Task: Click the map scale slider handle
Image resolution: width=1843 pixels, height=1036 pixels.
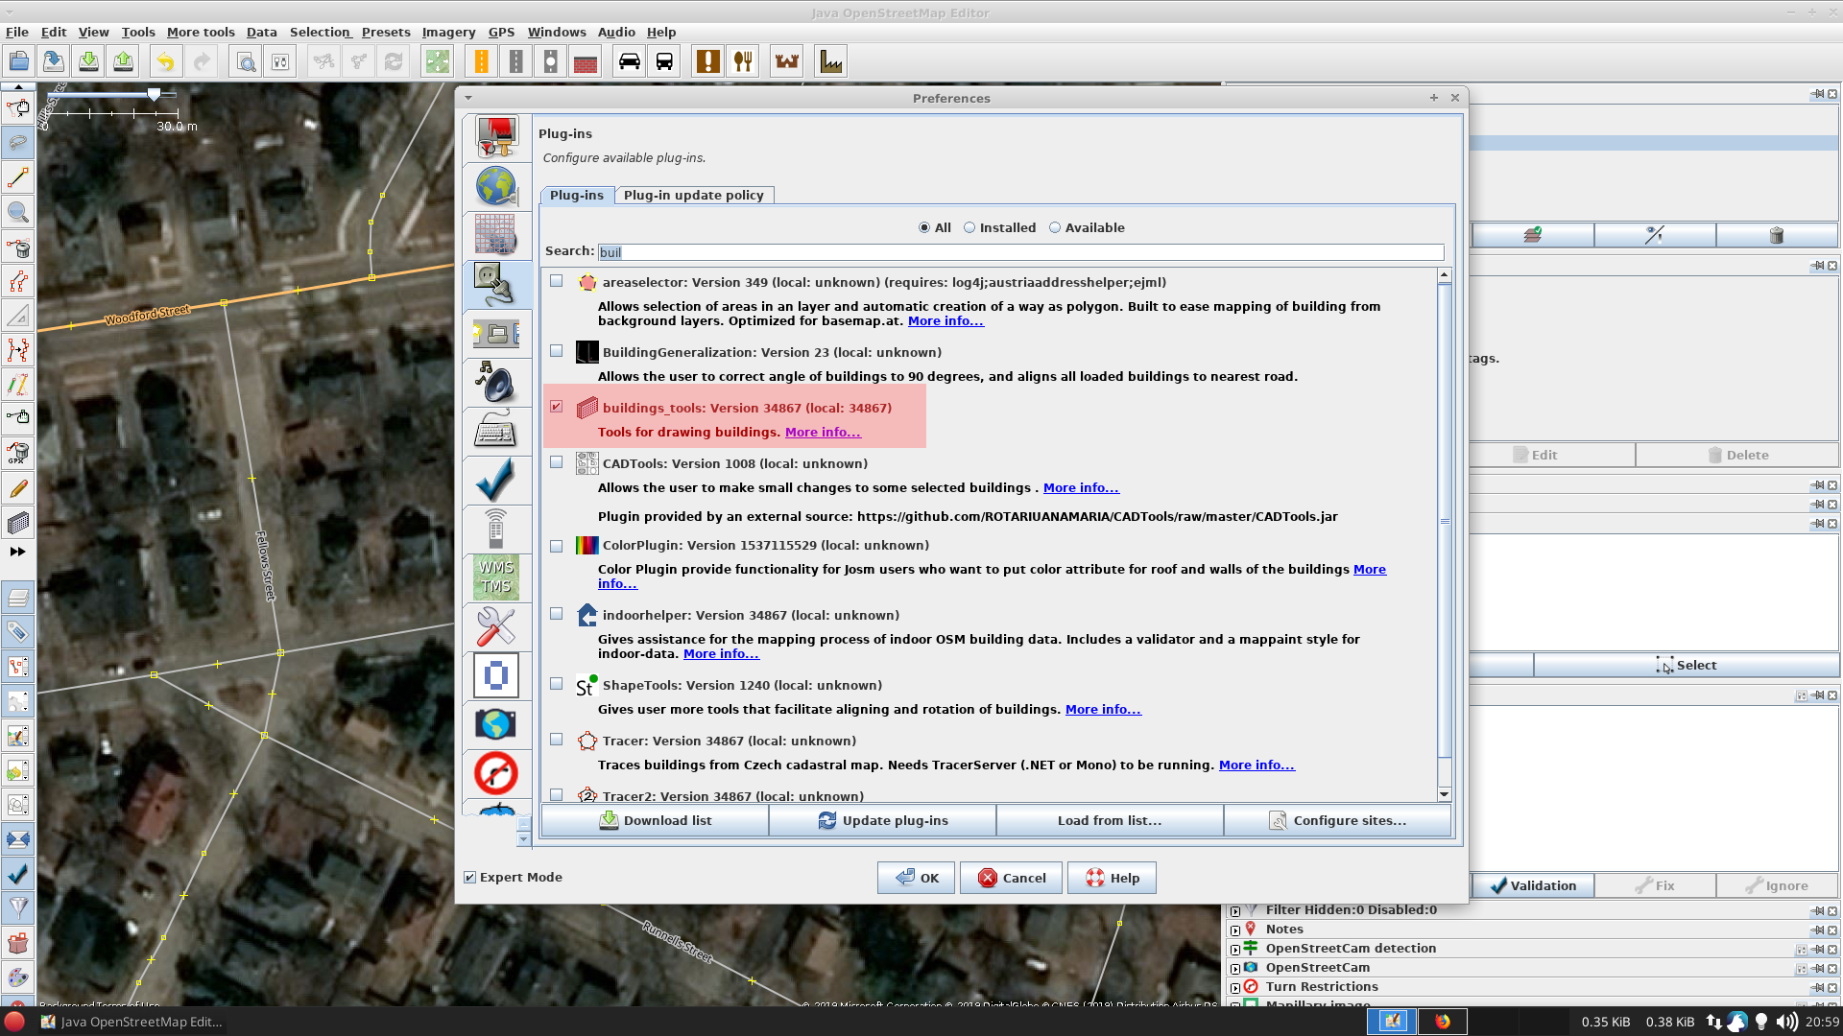Action: (154, 94)
